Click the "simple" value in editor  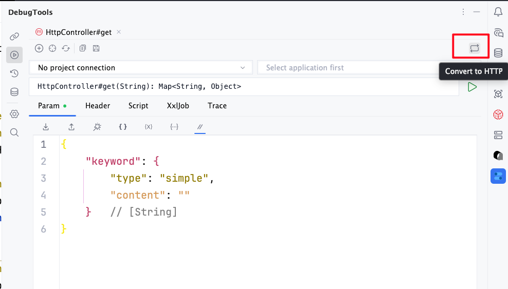(x=184, y=178)
